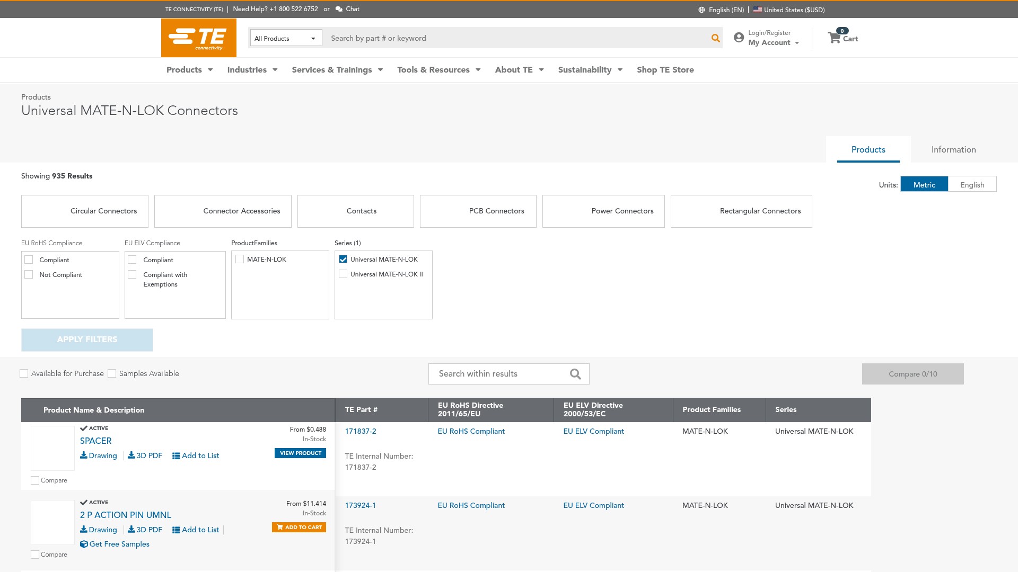
Task: Open the All Products dropdown
Action: (286, 38)
